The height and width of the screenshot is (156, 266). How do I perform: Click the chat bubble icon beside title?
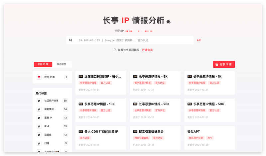[x=169, y=22]
